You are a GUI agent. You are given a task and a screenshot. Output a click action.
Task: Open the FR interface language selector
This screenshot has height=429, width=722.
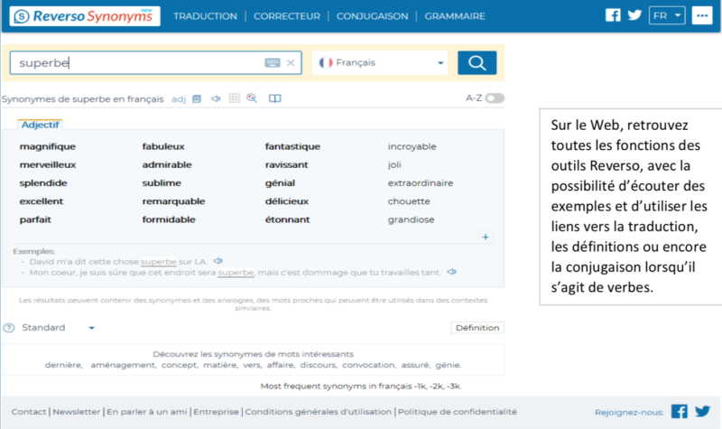(668, 16)
